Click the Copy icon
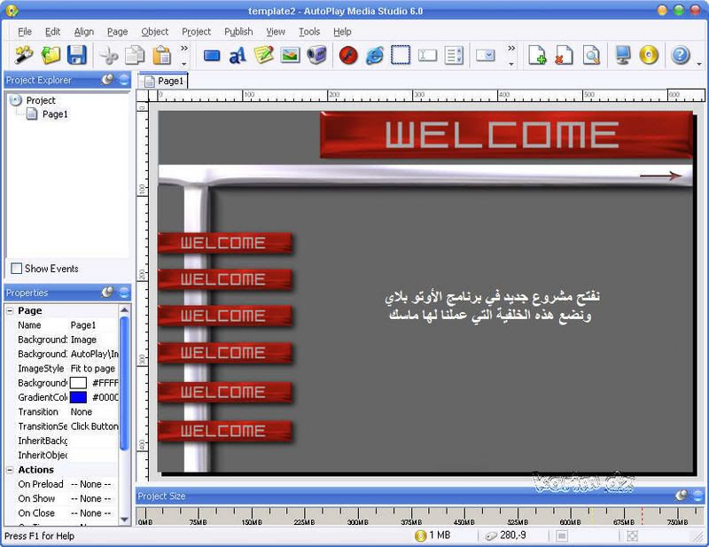This screenshot has width=709, height=547. (x=135, y=56)
